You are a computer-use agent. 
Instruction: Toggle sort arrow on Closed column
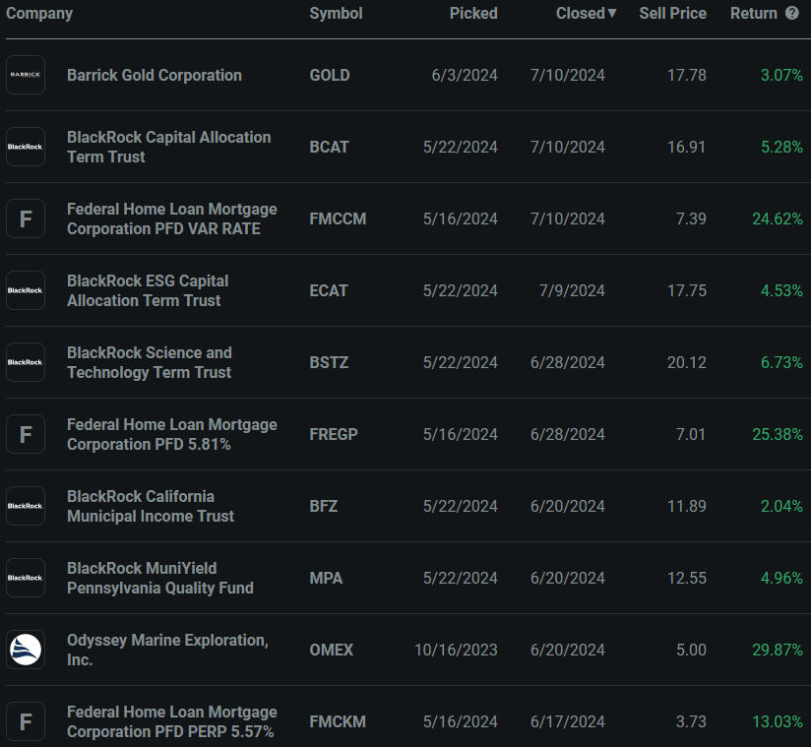tap(612, 14)
